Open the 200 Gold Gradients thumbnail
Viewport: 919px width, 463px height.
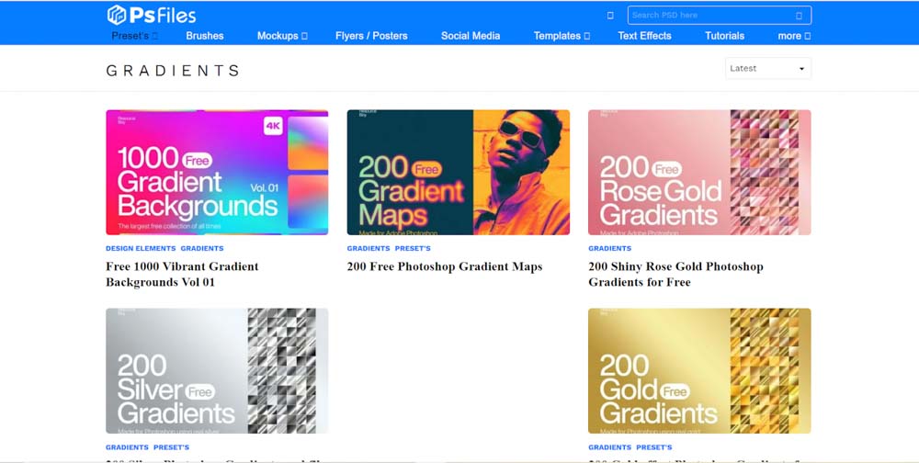pos(699,370)
